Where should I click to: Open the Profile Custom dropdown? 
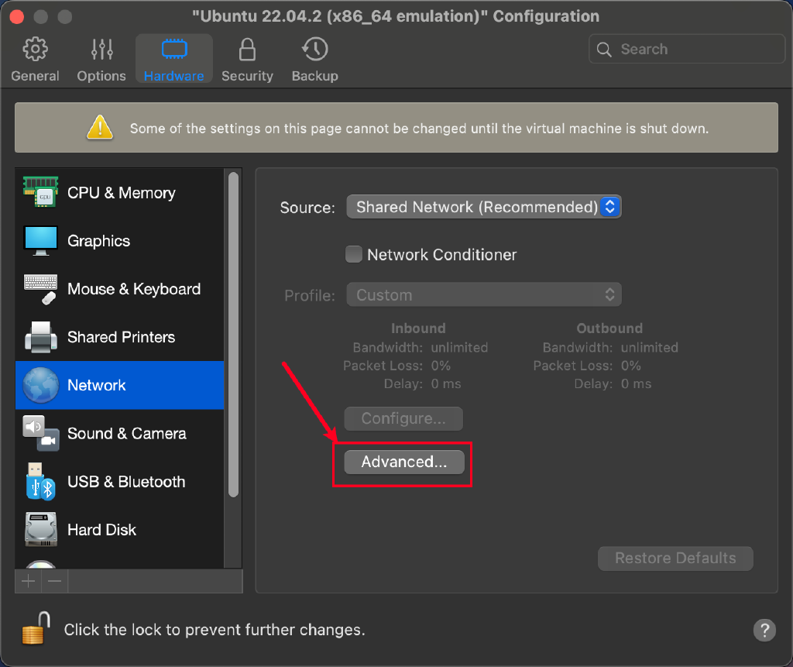(483, 295)
